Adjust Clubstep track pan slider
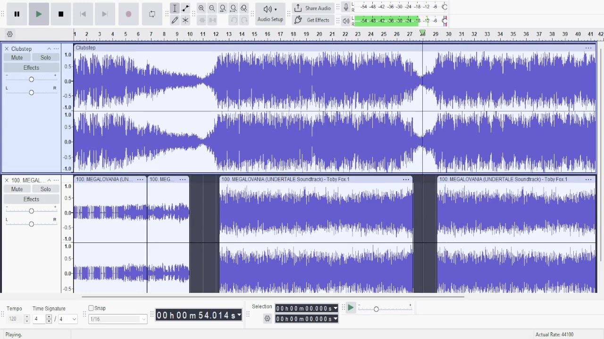Viewport: 604px width, 339px height. coord(31,92)
